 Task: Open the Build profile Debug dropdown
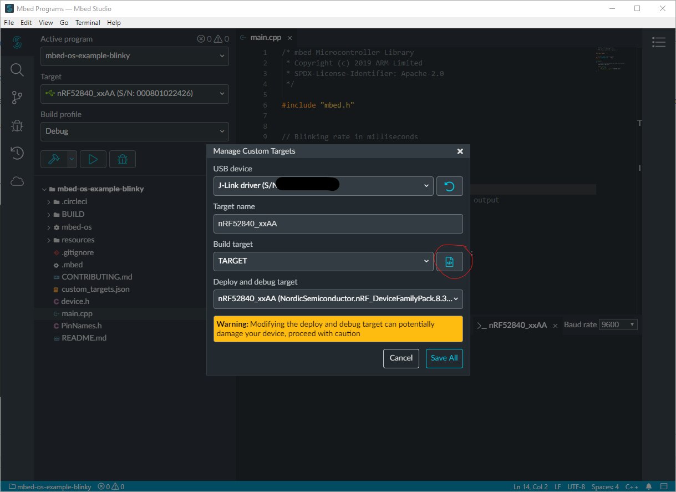pos(134,131)
